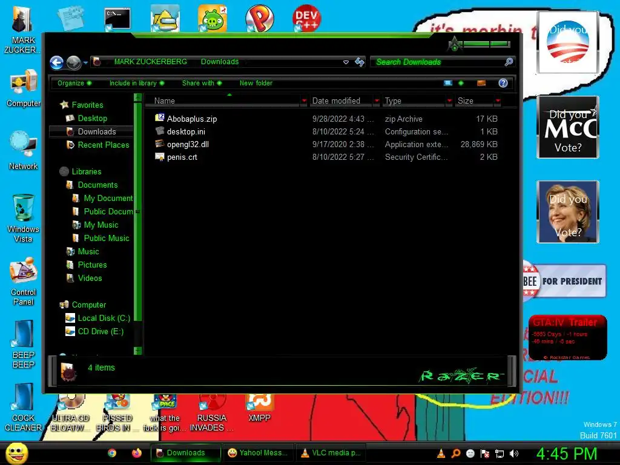Image resolution: width=620 pixels, height=465 pixels.
Task: Open the address bar history dropdown arrow
Action: (346, 62)
